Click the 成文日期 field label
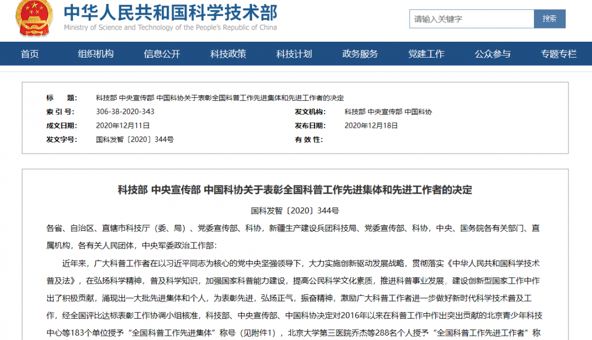Viewport: 592px width, 340px height. (61, 126)
